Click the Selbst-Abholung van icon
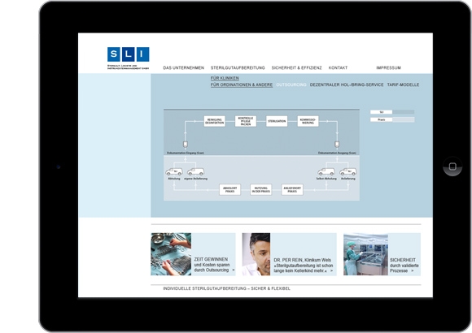Image resolution: width=472 pixels, height=333 pixels. coord(326,171)
